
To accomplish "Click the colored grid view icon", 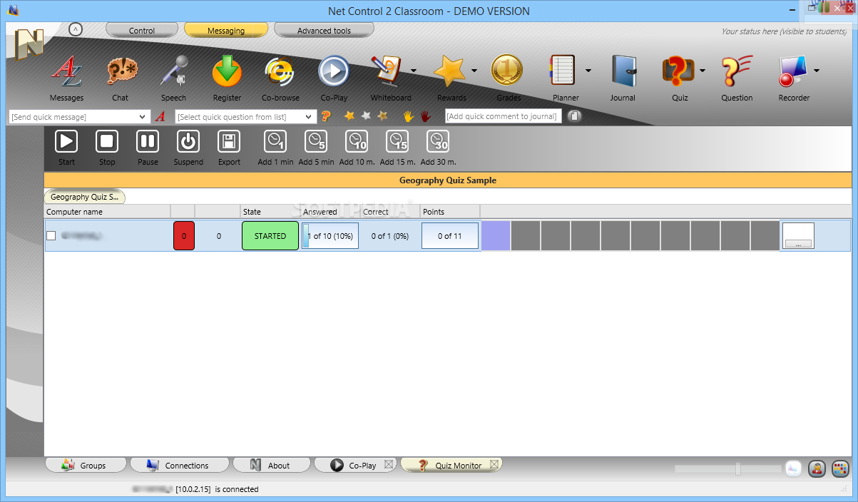I will pyautogui.click(x=841, y=468).
